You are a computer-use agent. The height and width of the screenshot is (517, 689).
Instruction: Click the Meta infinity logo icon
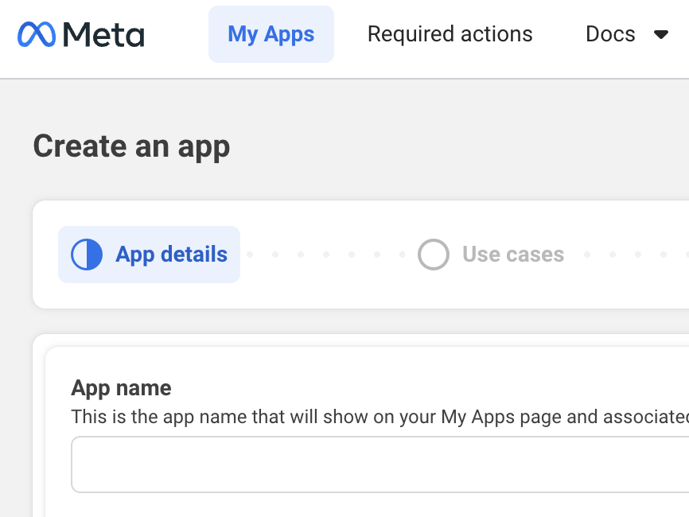click(37, 34)
